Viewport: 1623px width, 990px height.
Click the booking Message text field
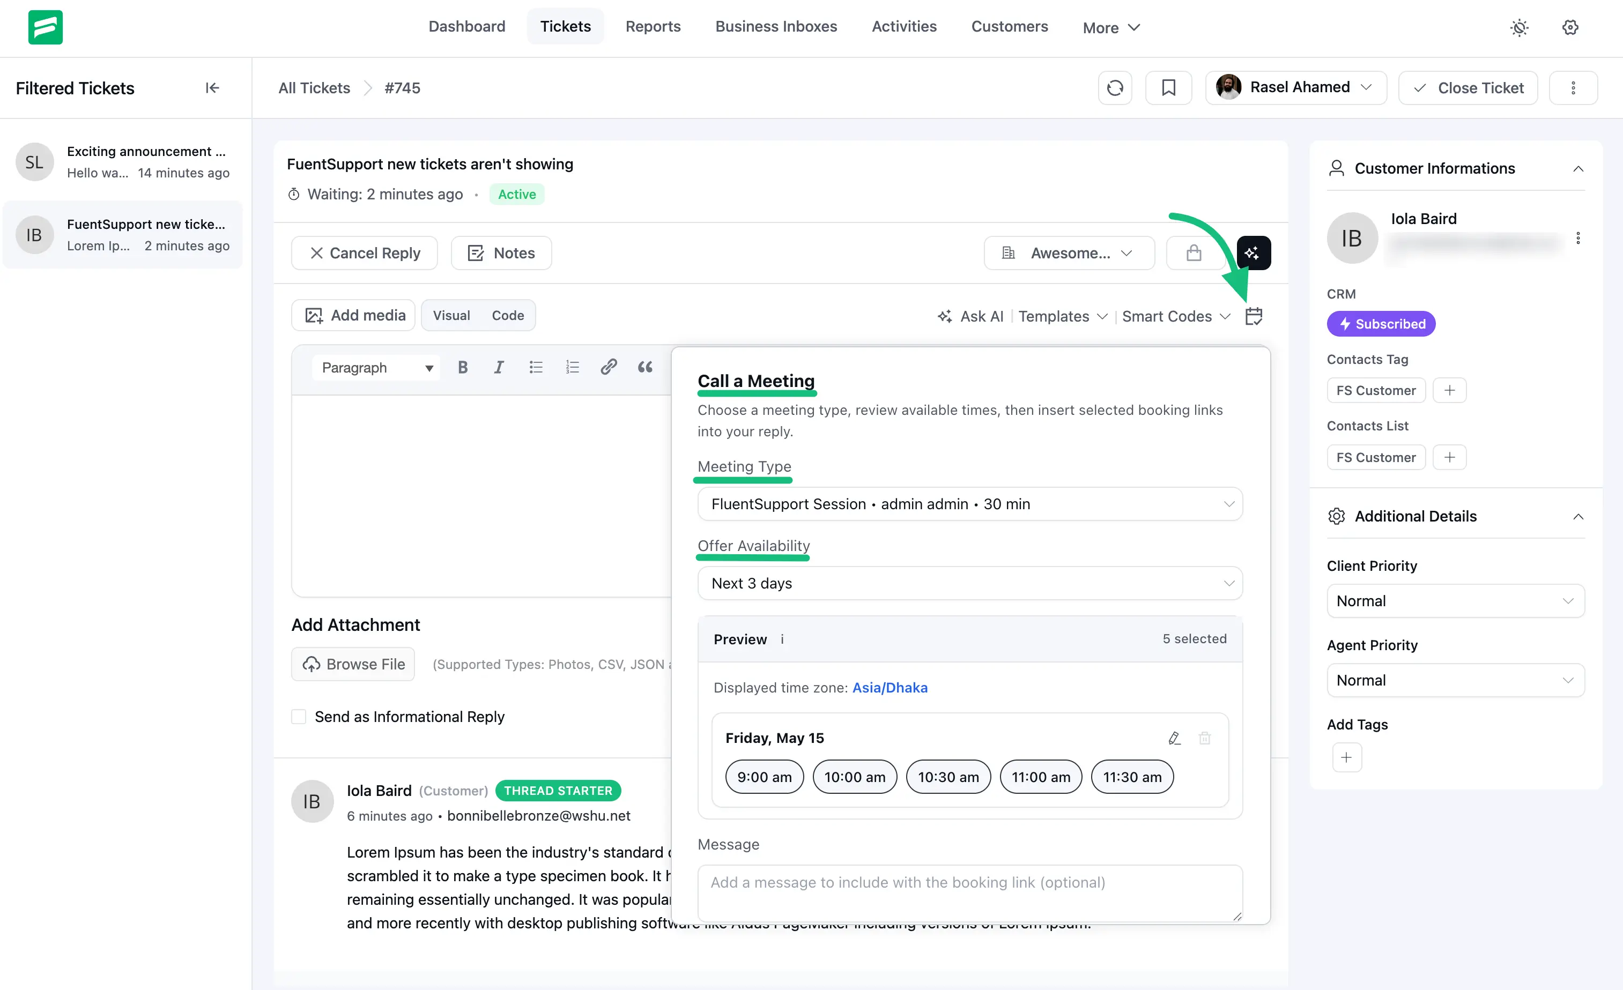[x=969, y=893]
